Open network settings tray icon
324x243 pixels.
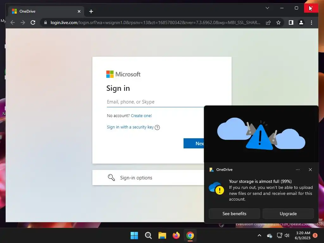[279, 235]
